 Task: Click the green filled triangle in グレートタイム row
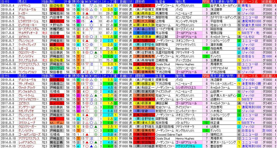coord(96,96)
